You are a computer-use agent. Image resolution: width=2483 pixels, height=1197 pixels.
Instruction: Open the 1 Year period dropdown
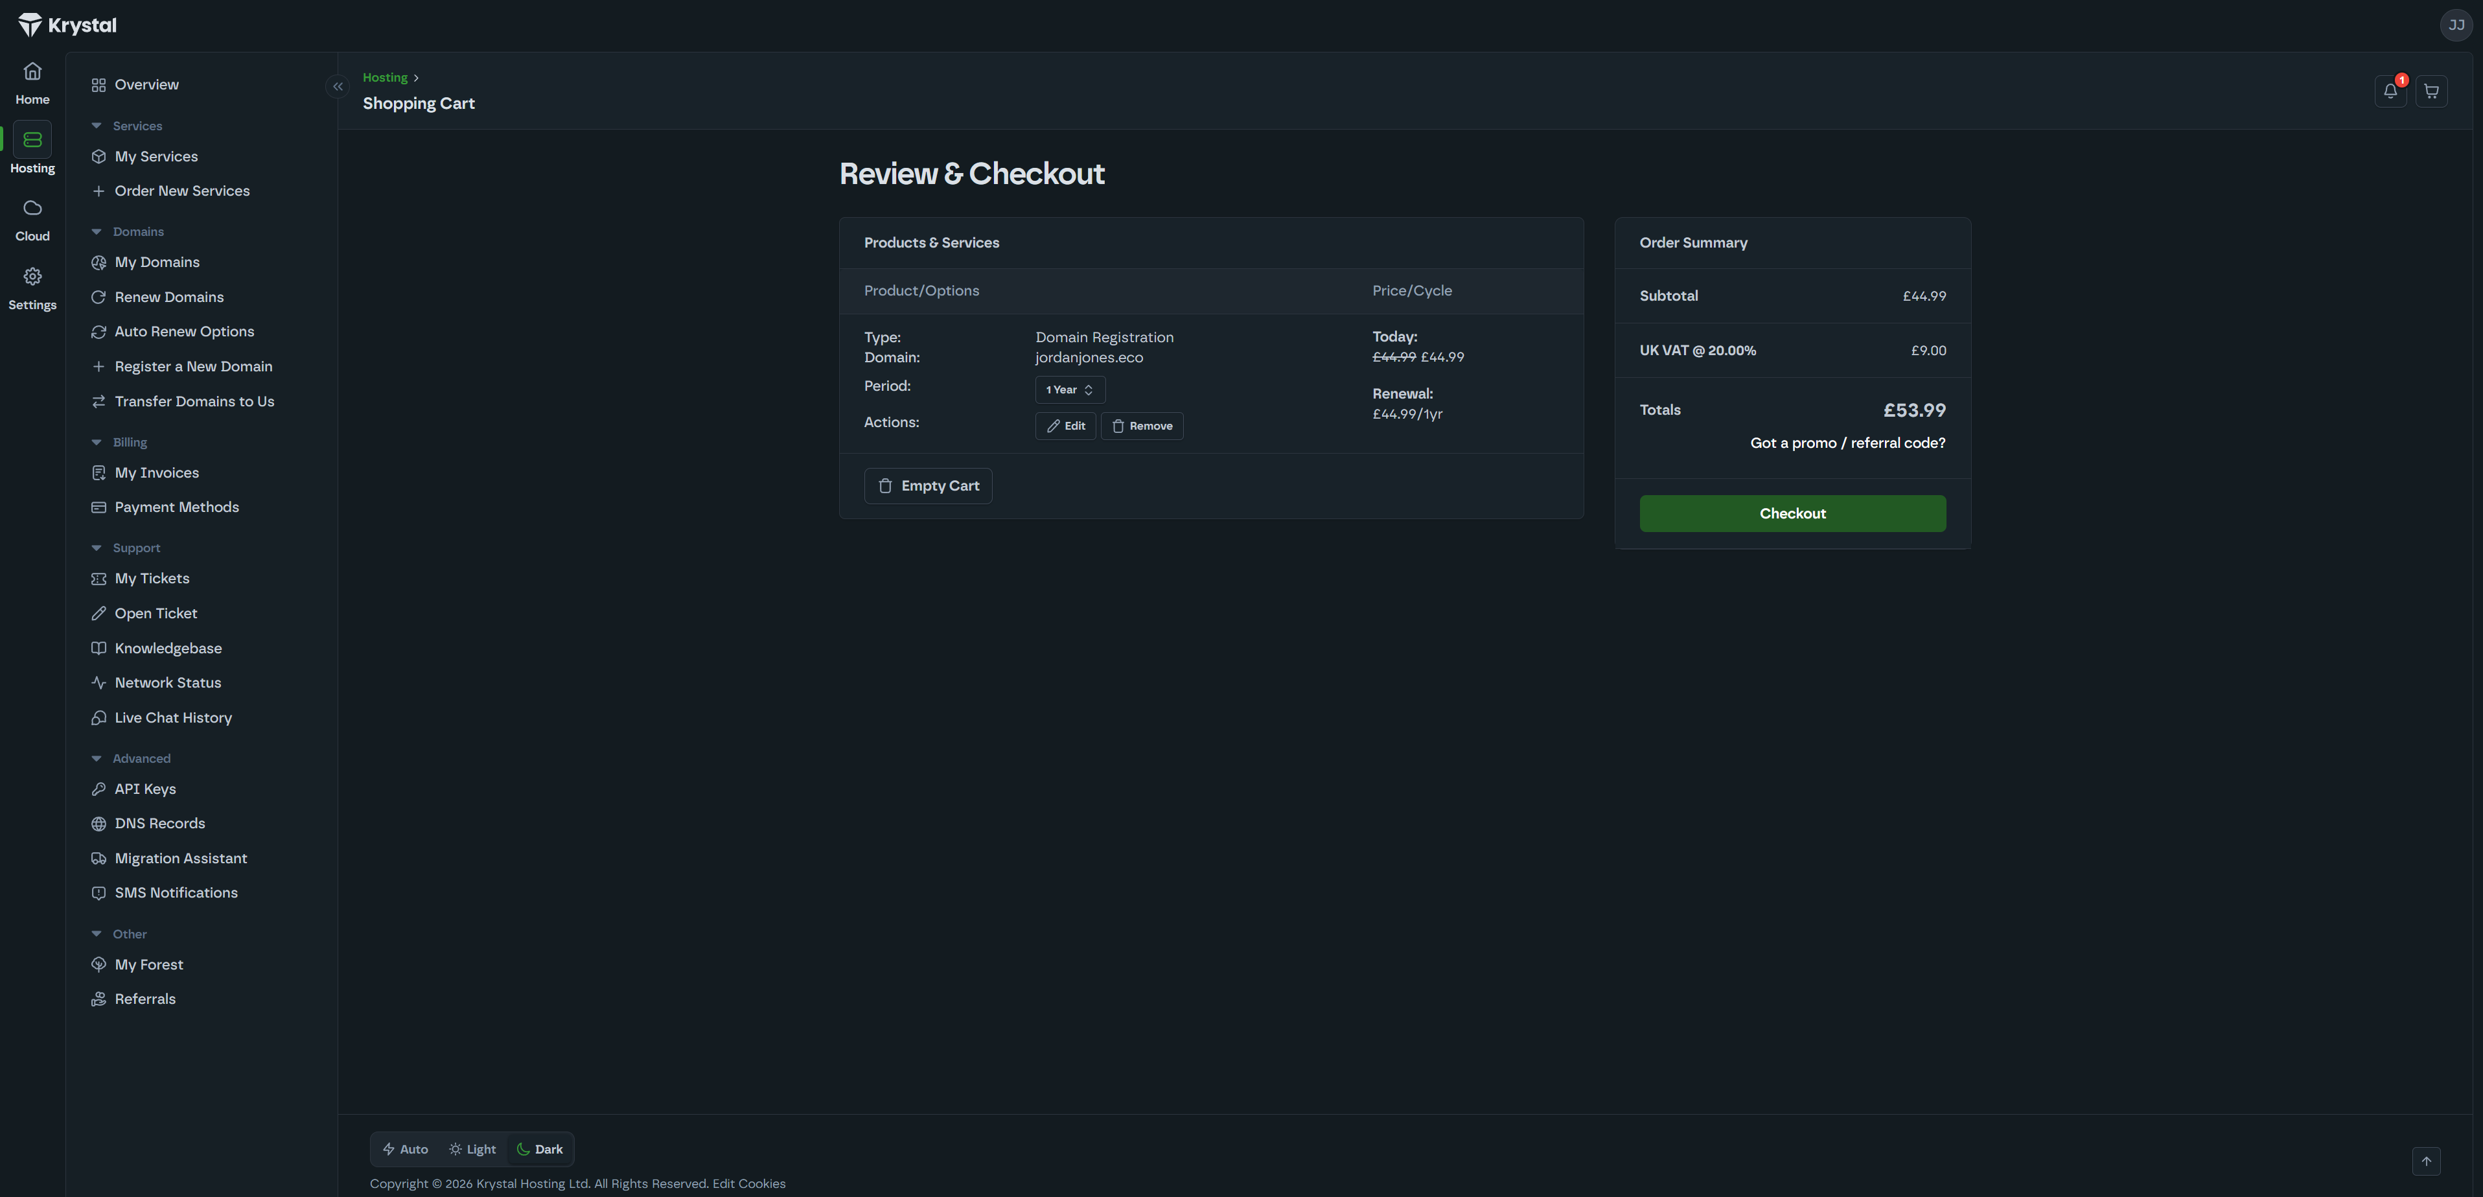(x=1069, y=389)
